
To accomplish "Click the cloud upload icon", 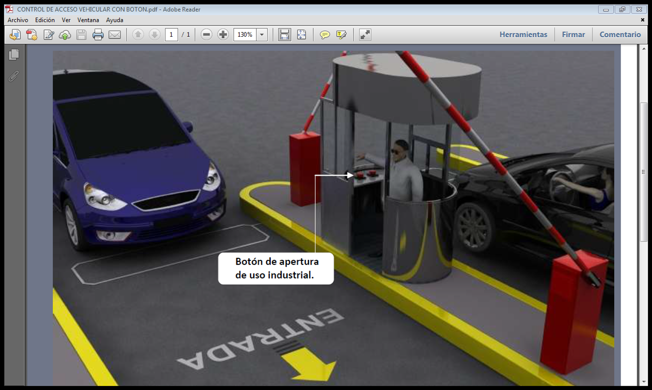I will pyautogui.click(x=65, y=35).
